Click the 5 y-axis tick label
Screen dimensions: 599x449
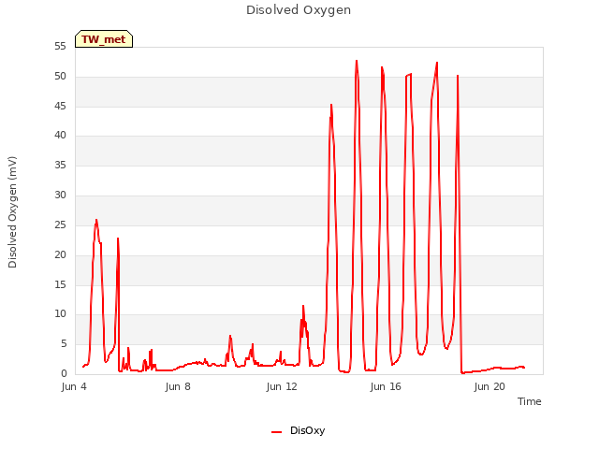(x=64, y=344)
